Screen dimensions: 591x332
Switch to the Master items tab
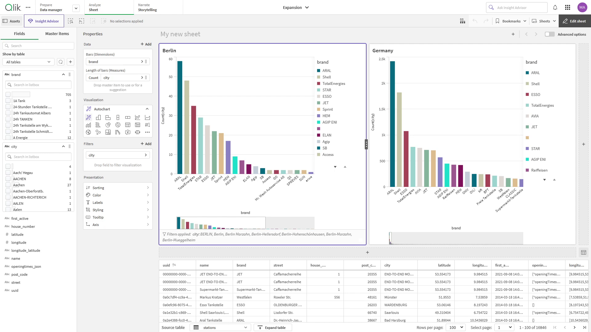[57, 34]
